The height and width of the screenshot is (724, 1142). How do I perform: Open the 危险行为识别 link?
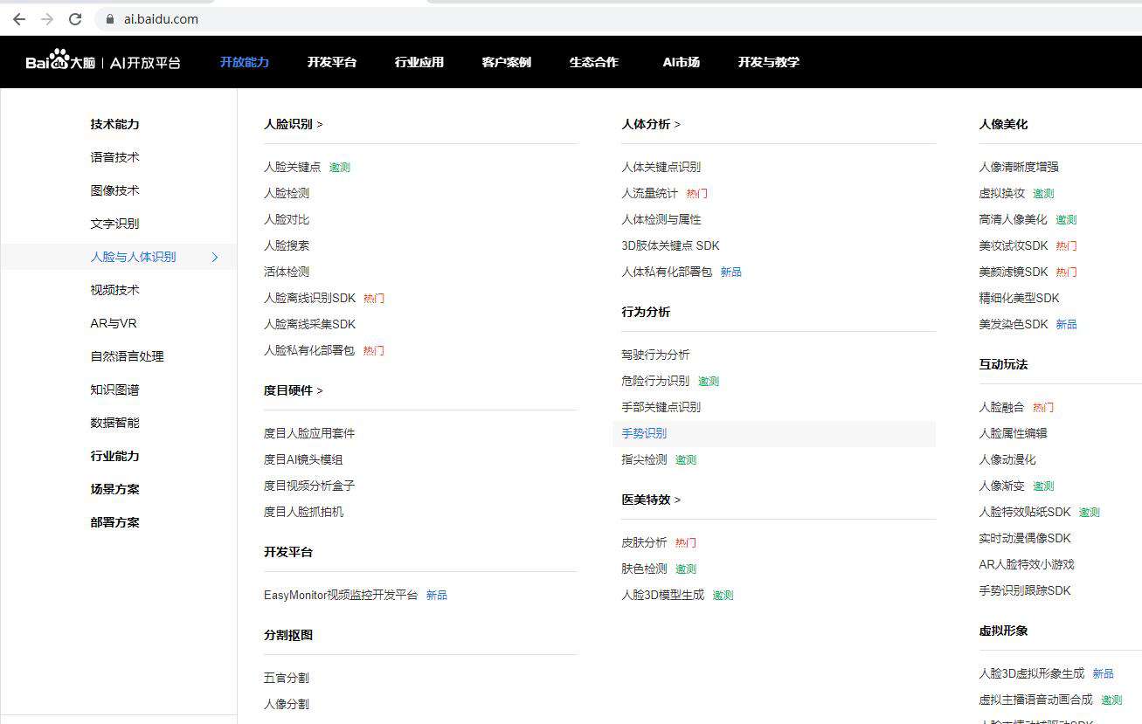coord(655,381)
